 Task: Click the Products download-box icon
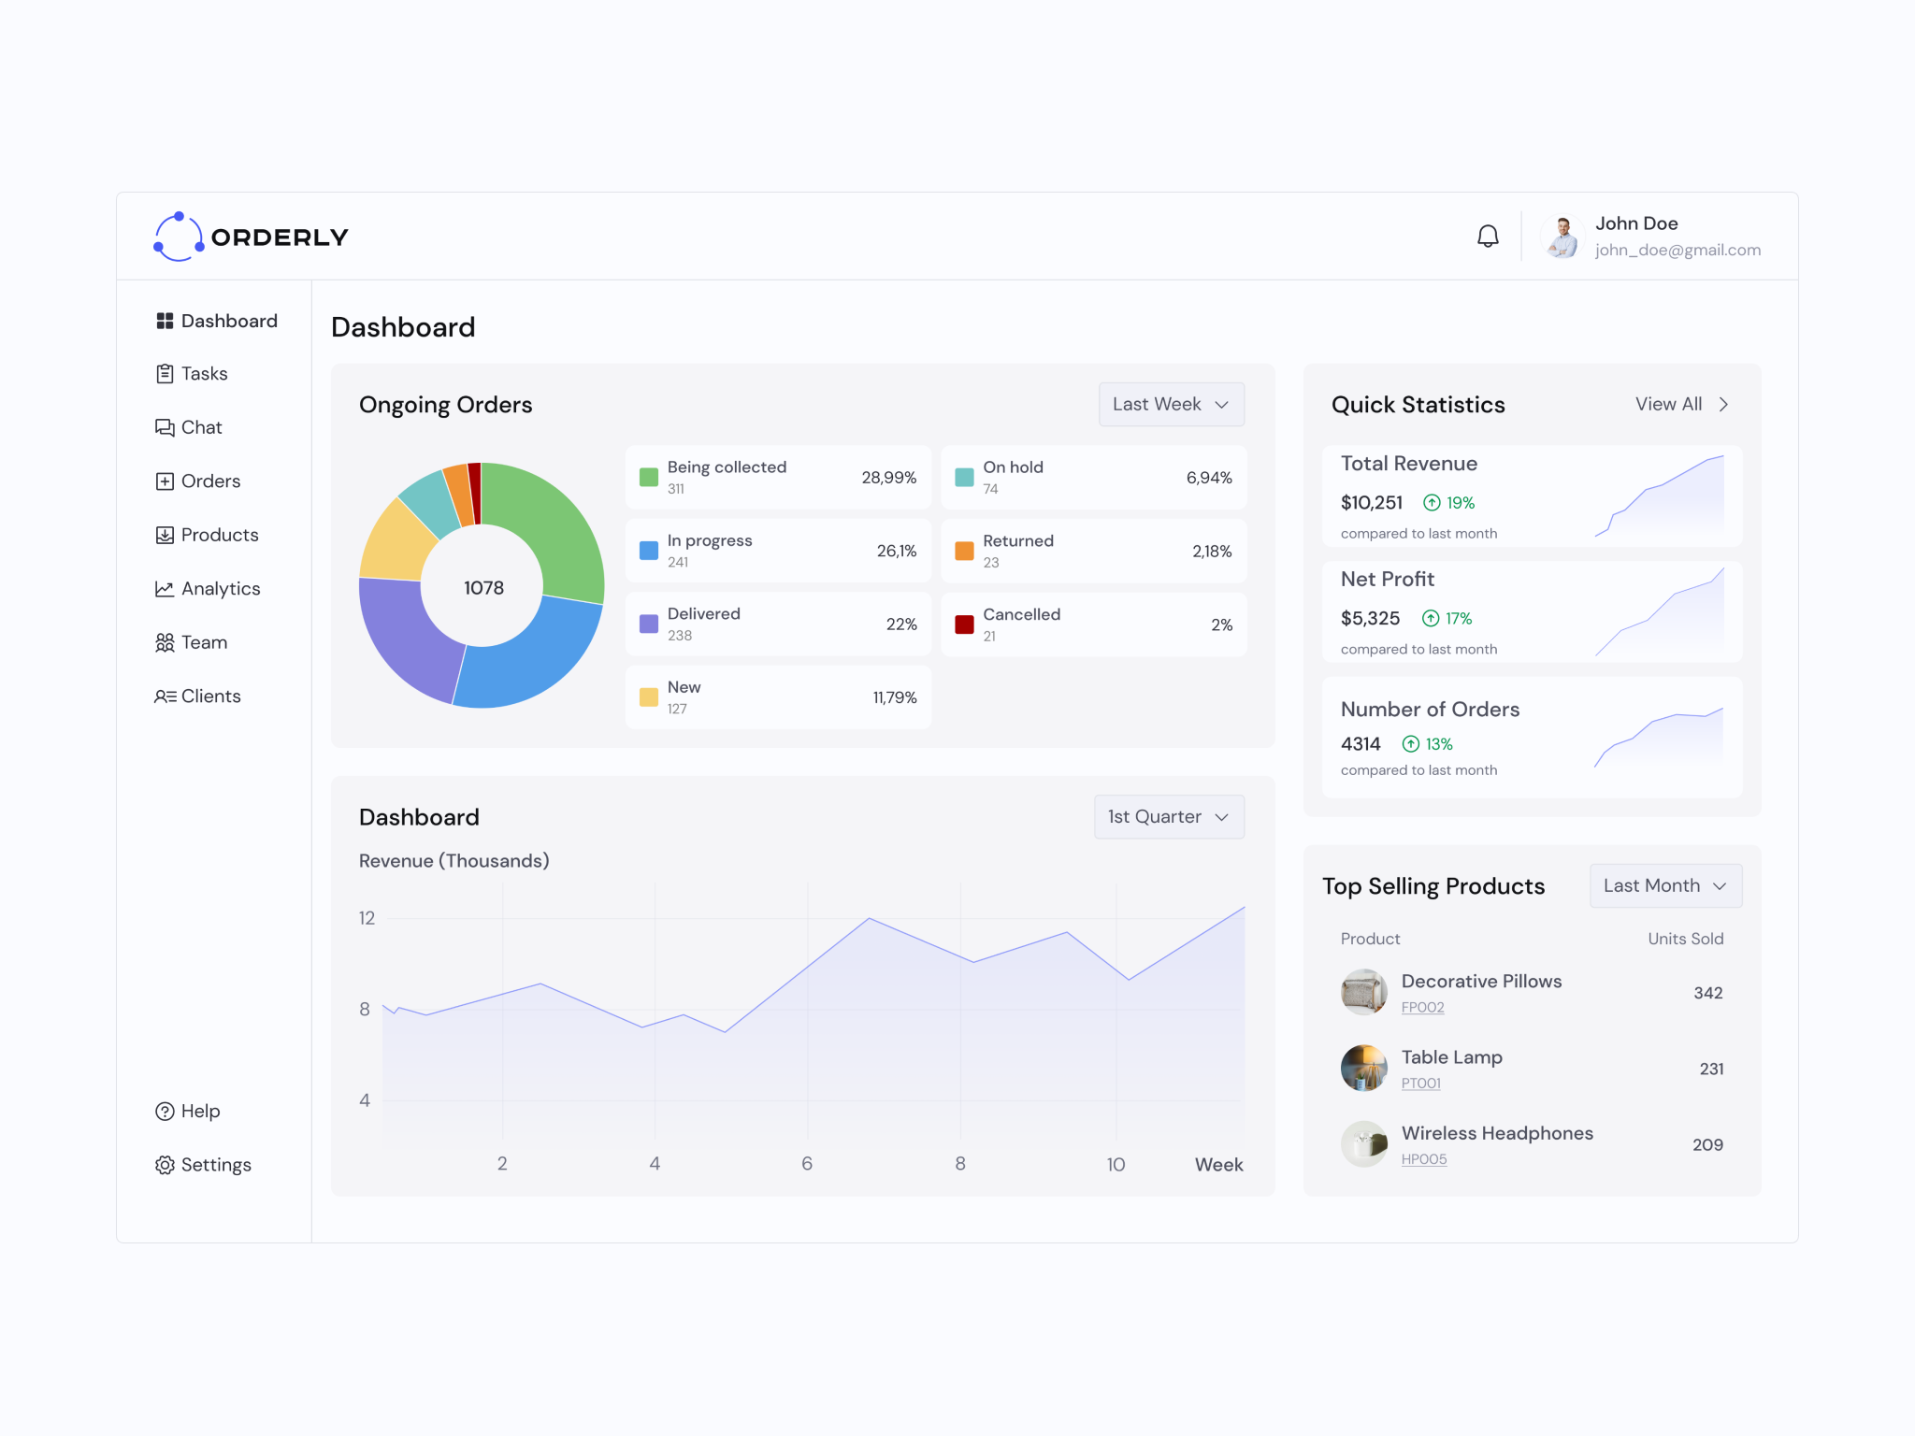click(x=165, y=535)
